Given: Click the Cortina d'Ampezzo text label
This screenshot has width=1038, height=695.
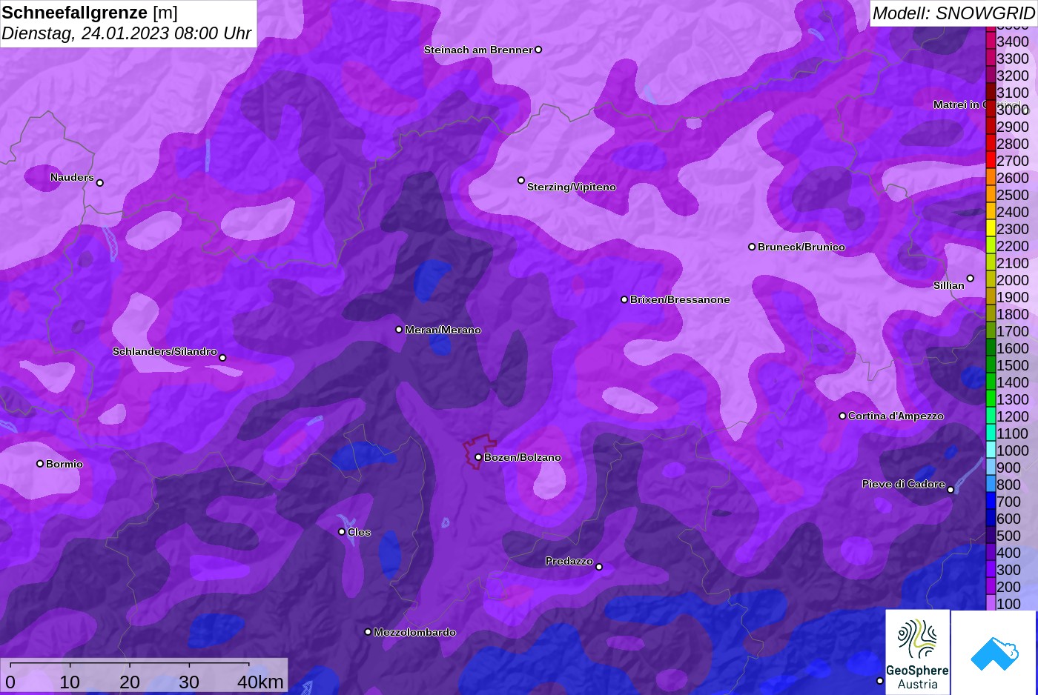Looking at the screenshot, I should pyautogui.click(x=896, y=416).
